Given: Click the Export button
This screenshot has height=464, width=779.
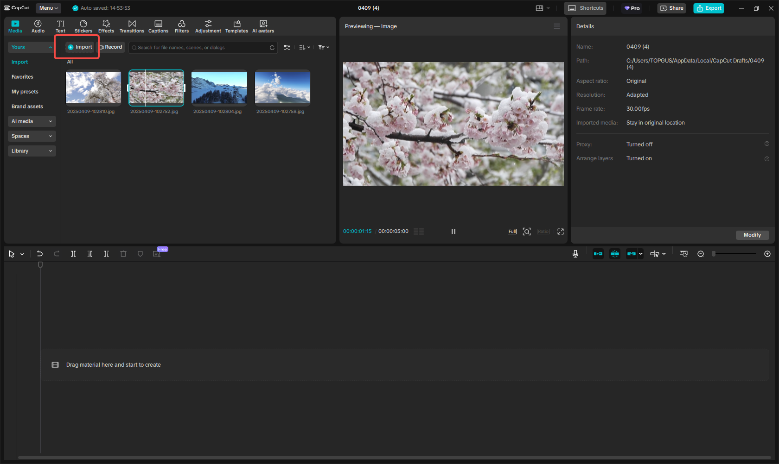Looking at the screenshot, I should (709, 8).
